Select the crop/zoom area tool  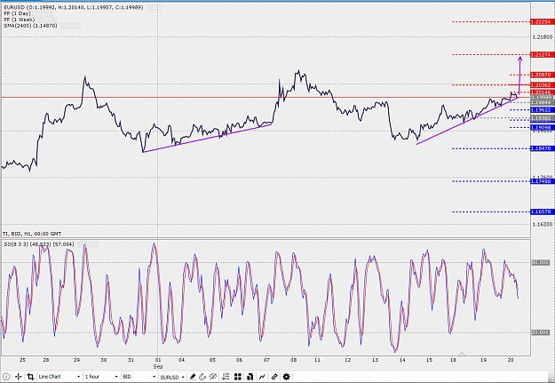(30, 377)
